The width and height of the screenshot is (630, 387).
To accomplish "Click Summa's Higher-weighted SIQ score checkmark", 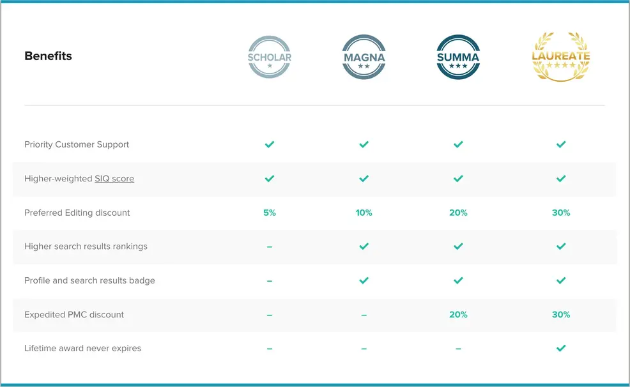I will tap(458, 179).
